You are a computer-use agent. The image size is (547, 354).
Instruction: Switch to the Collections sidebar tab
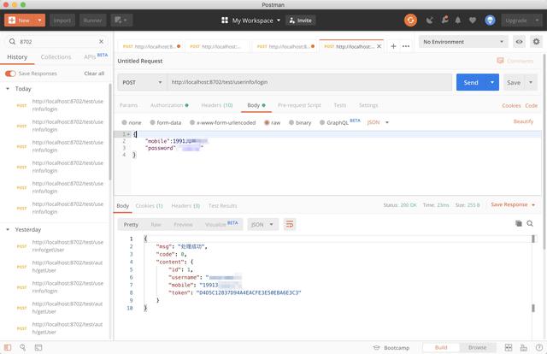[56, 57]
